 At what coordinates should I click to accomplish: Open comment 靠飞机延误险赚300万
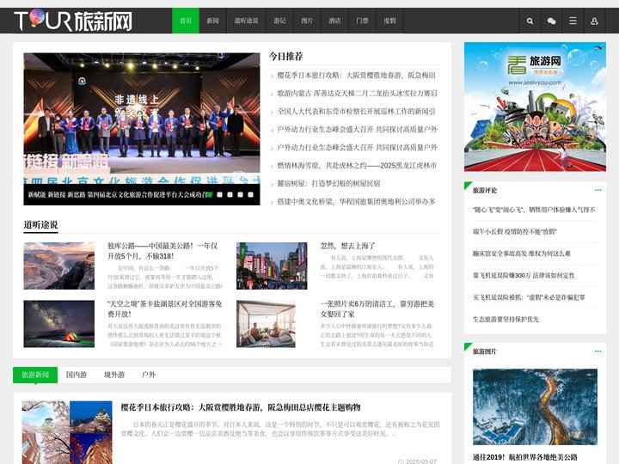click(524, 276)
